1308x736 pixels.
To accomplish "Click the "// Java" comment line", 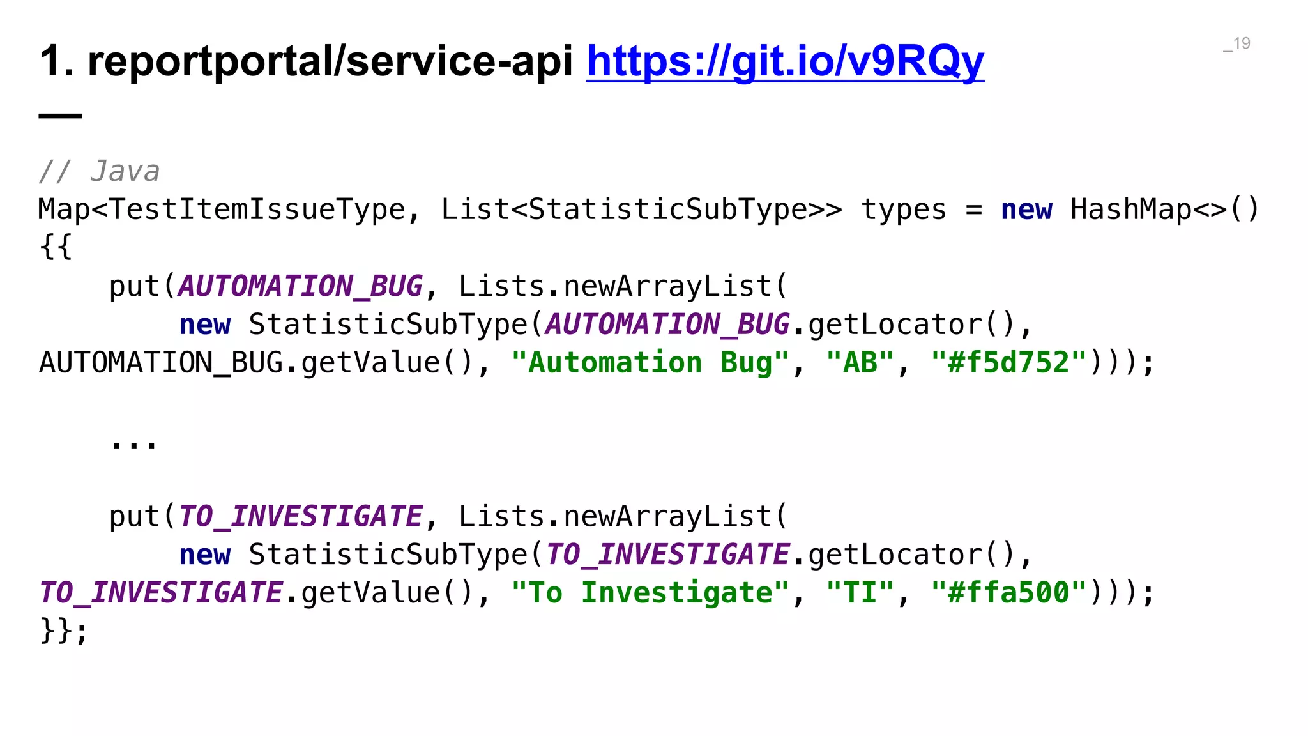I will point(99,171).
